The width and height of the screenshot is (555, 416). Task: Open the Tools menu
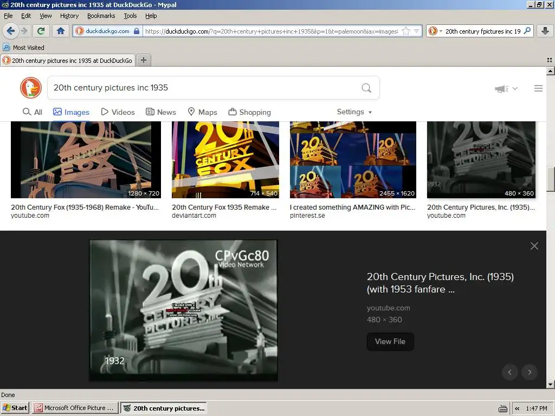tap(130, 16)
